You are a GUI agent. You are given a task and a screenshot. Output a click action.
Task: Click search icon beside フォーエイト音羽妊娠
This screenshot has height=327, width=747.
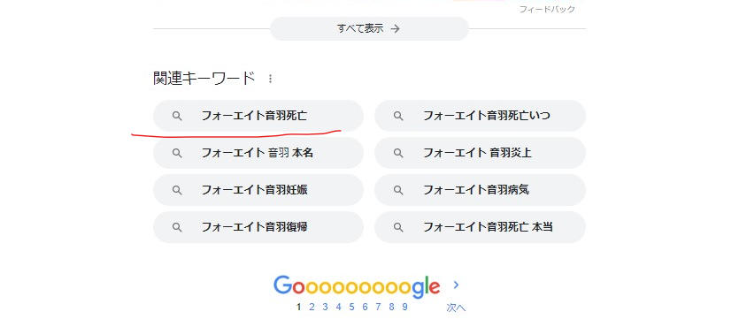tap(177, 190)
